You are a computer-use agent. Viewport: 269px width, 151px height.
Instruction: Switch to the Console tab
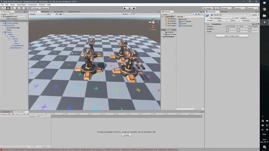click(5, 112)
